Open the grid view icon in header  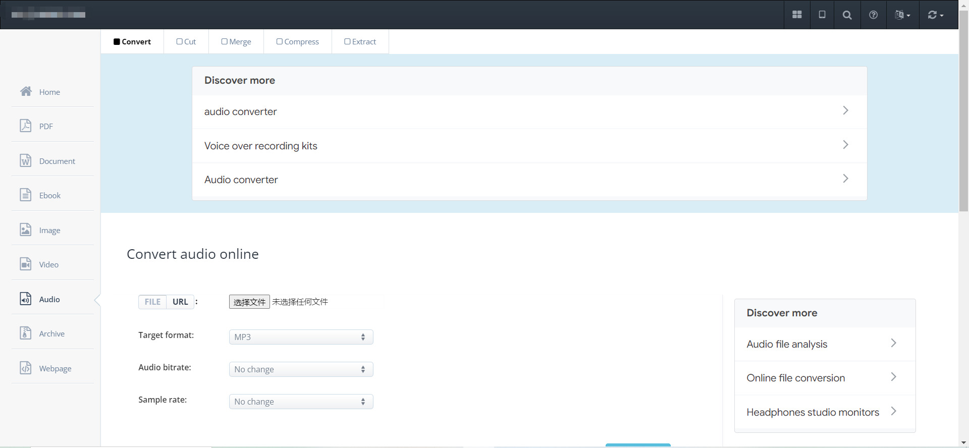797,15
